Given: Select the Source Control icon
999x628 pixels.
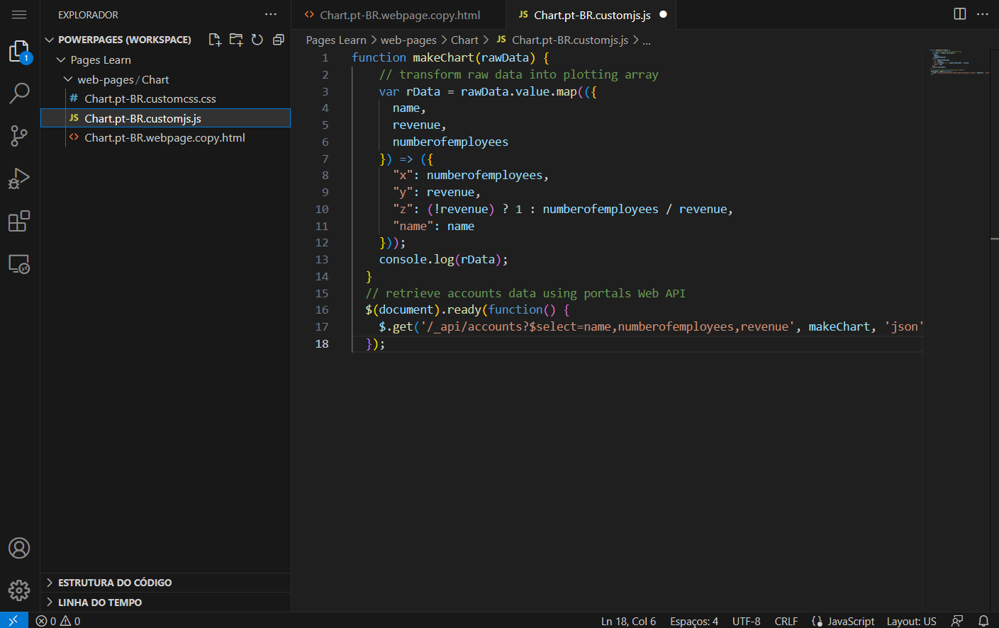Looking at the screenshot, I should coord(19,136).
